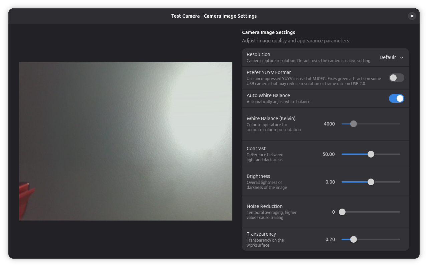Click the Brightness setting label
Image resolution: width=428 pixels, height=267 pixels.
(258, 176)
